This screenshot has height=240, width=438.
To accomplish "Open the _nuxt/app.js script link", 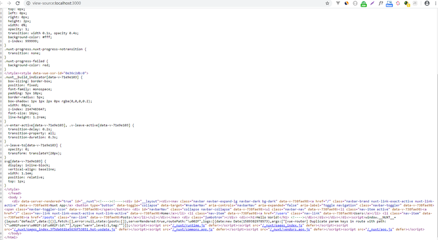I will (x=380, y=229).
